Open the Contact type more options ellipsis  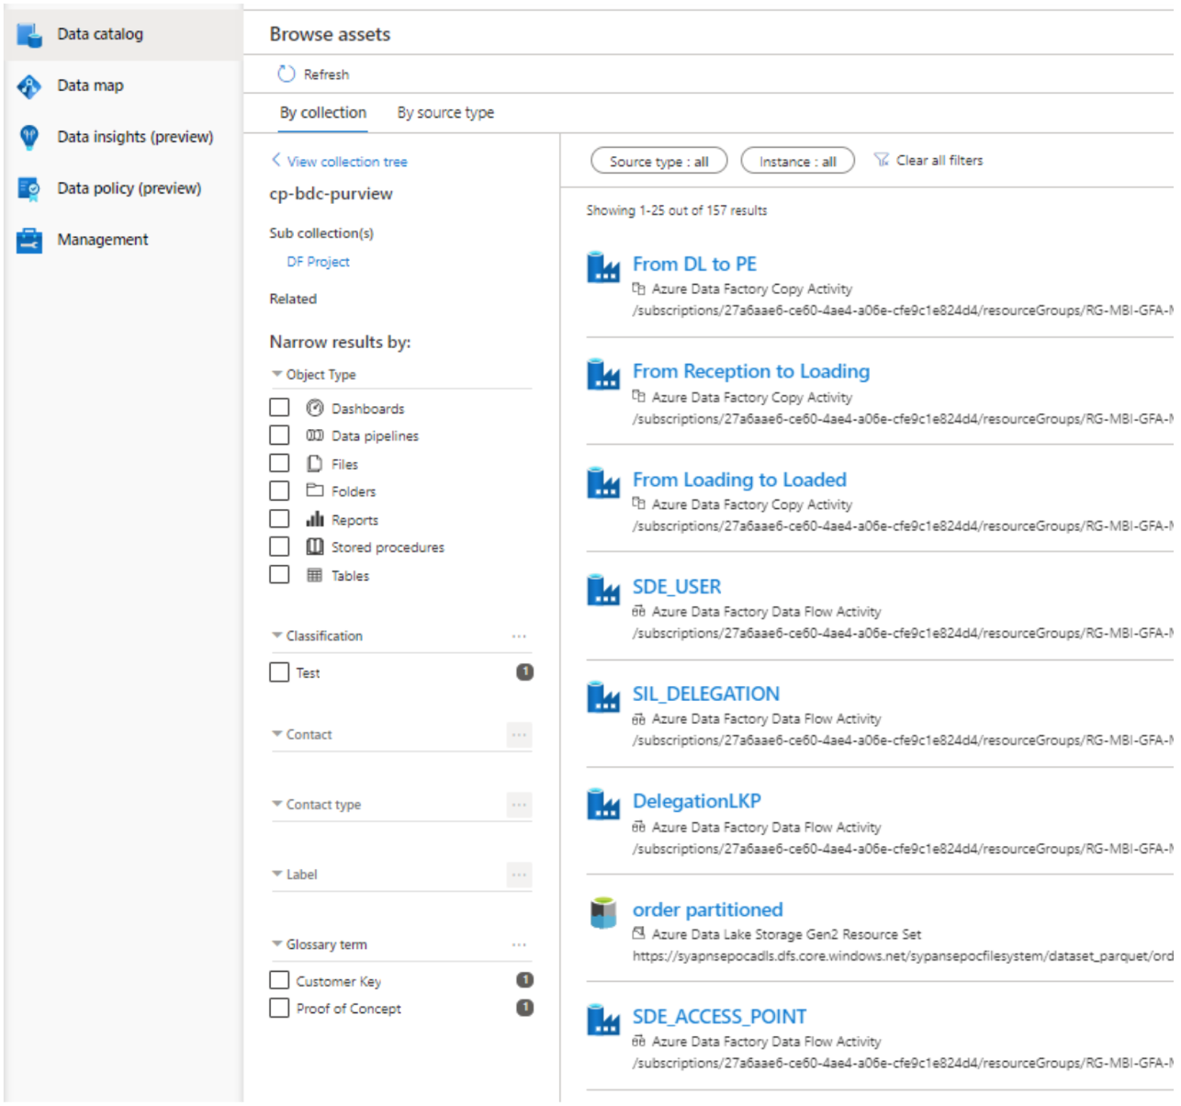tap(519, 805)
